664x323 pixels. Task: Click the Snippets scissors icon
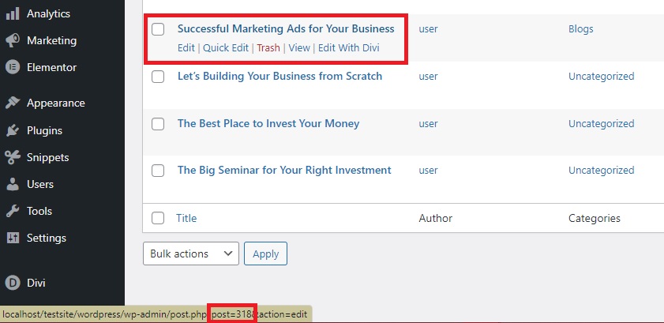click(x=13, y=157)
